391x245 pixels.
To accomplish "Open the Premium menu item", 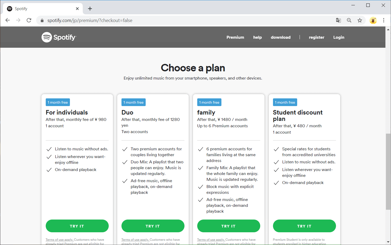I will click(x=235, y=37).
